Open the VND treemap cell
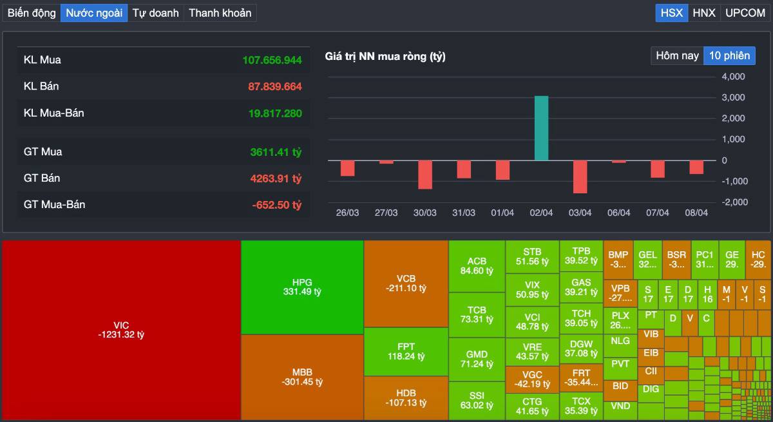 point(620,410)
